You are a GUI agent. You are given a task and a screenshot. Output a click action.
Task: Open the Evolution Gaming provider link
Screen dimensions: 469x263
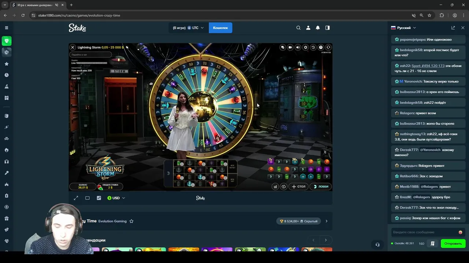coord(112,221)
